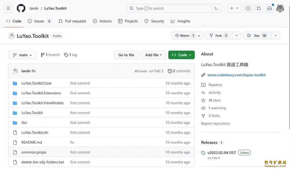Open the user avatar menu
This screenshot has width=290, height=170.
(x=280, y=8)
